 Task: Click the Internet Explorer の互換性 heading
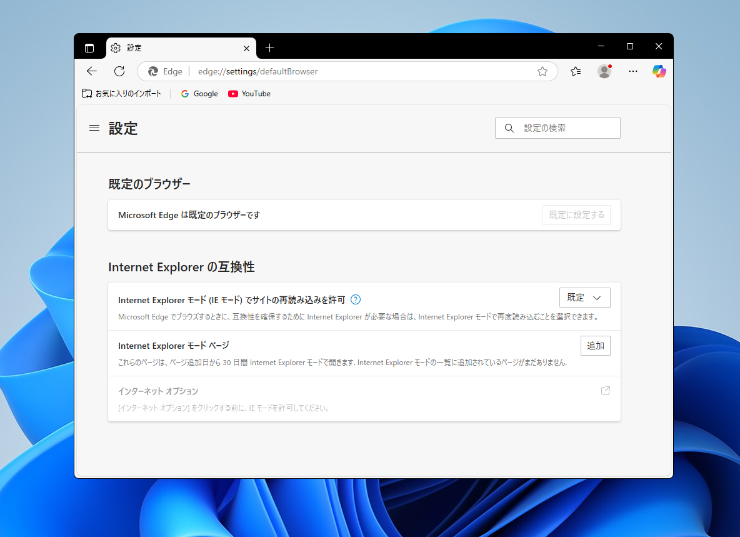[x=181, y=267]
